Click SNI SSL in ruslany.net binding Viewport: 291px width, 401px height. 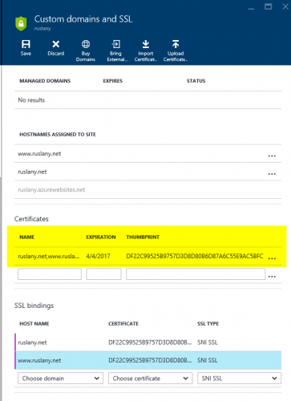208,342
